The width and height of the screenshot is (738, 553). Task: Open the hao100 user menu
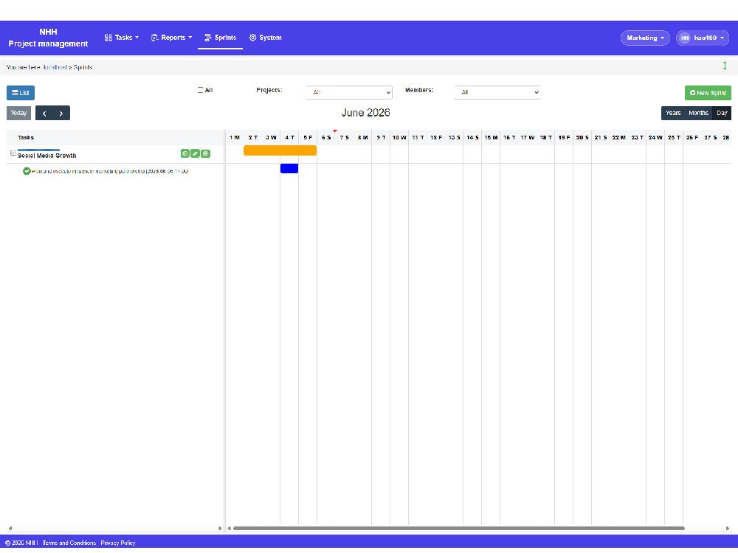(x=703, y=38)
